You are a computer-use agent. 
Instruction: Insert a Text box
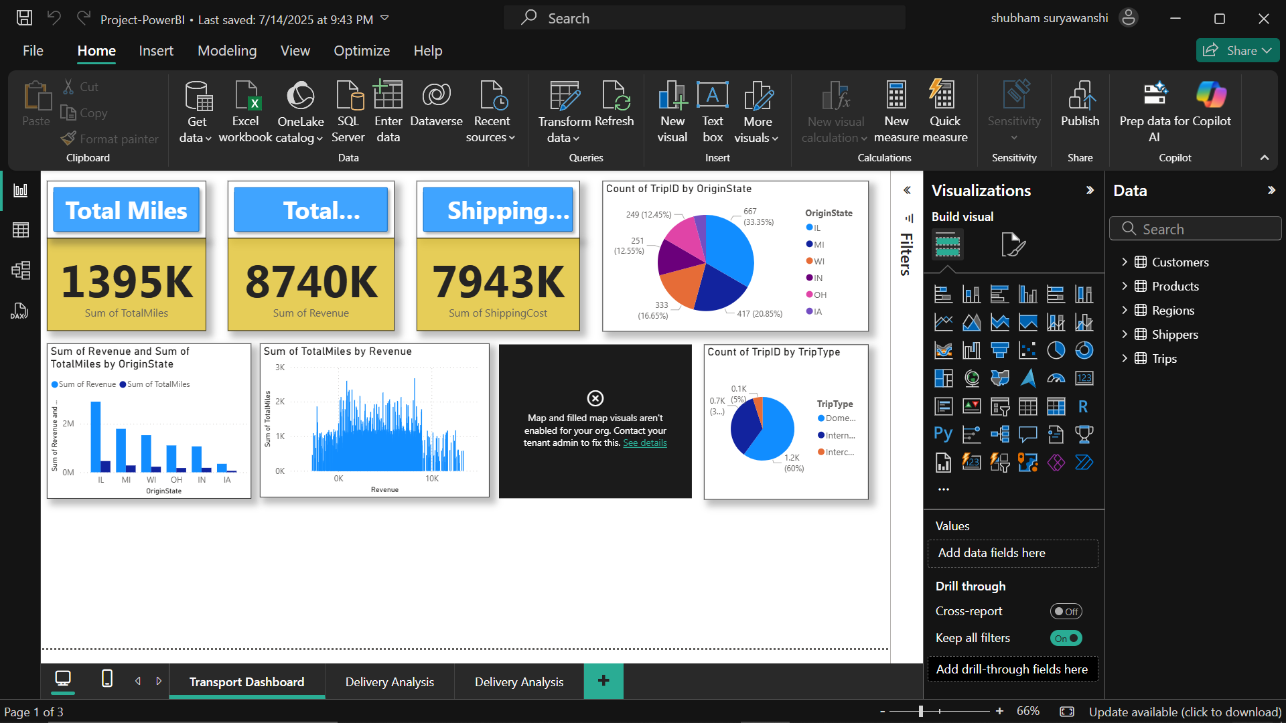713,112
